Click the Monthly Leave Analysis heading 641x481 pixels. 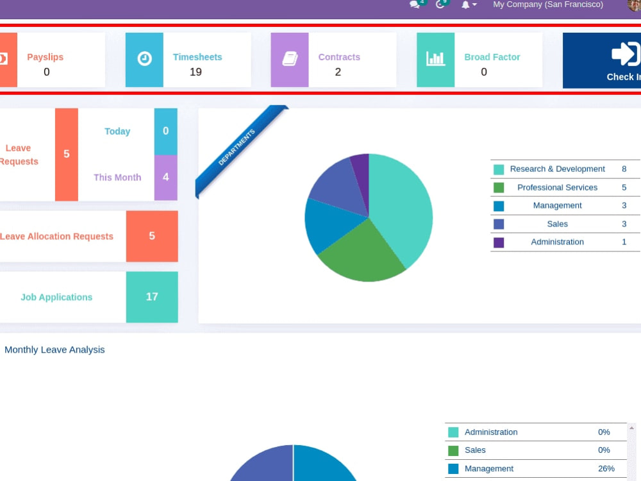[54, 350]
